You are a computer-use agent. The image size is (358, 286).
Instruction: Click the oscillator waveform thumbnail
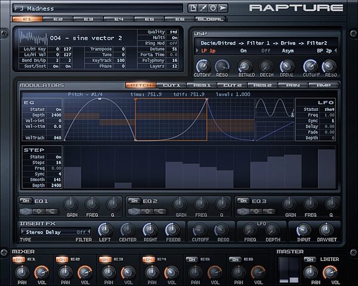33,38
